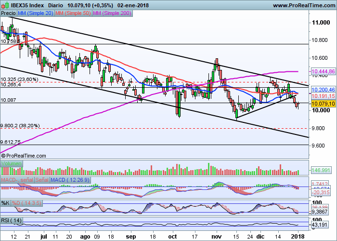
Task: Open the %D (14 3 5) label
Action: tap(26, 203)
